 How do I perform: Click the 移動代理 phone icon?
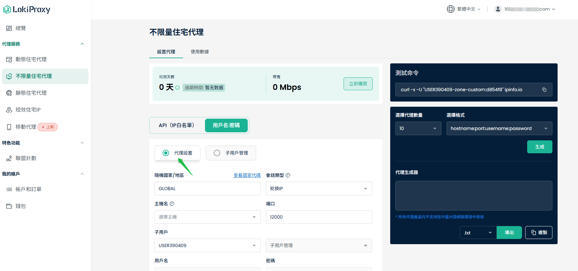click(9, 127)
